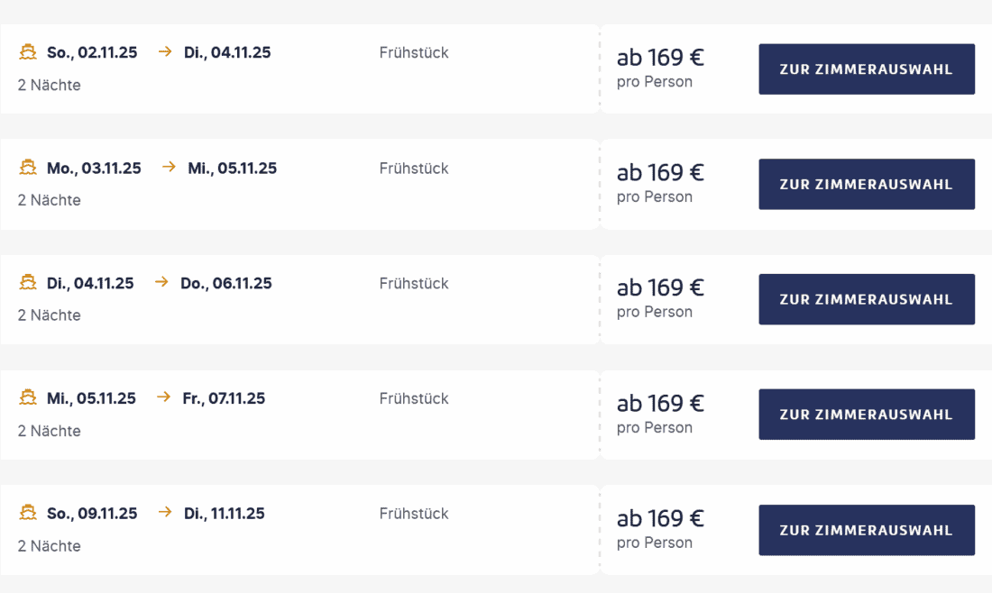992x593 pixels.
Task: Click ship icon beside So., 09.11.25
Action: pos(28,513)
